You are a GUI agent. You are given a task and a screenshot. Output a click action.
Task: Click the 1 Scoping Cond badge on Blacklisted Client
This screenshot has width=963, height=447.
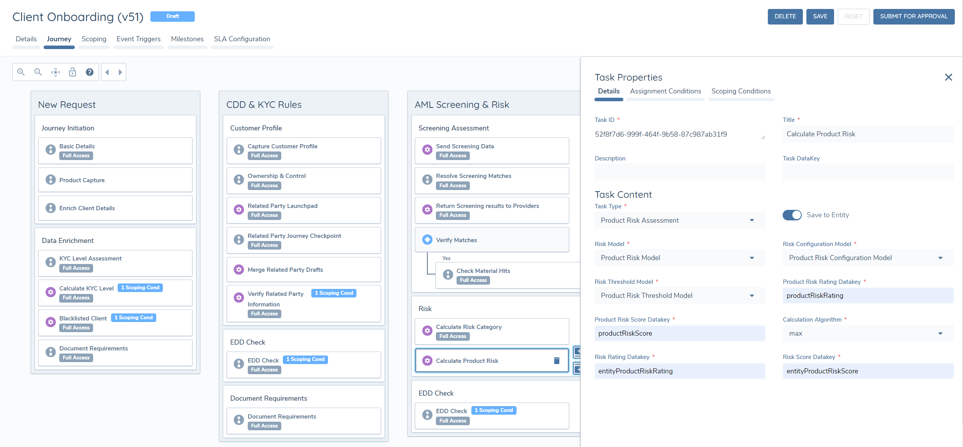pyautogui.click(x=134, y=318)
